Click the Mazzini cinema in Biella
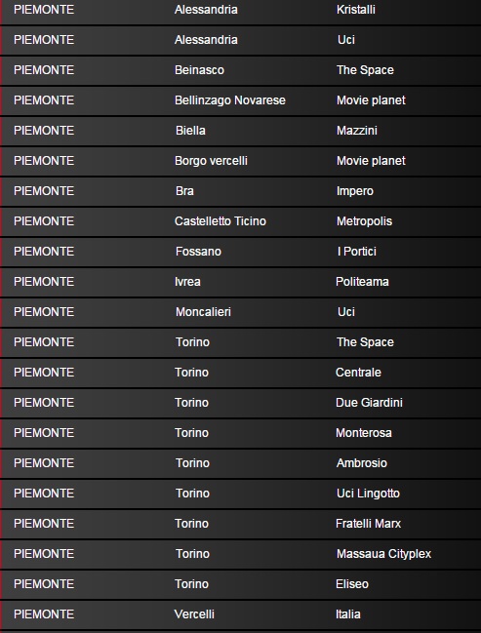481x633 pixels. click(x=357, y=131)
